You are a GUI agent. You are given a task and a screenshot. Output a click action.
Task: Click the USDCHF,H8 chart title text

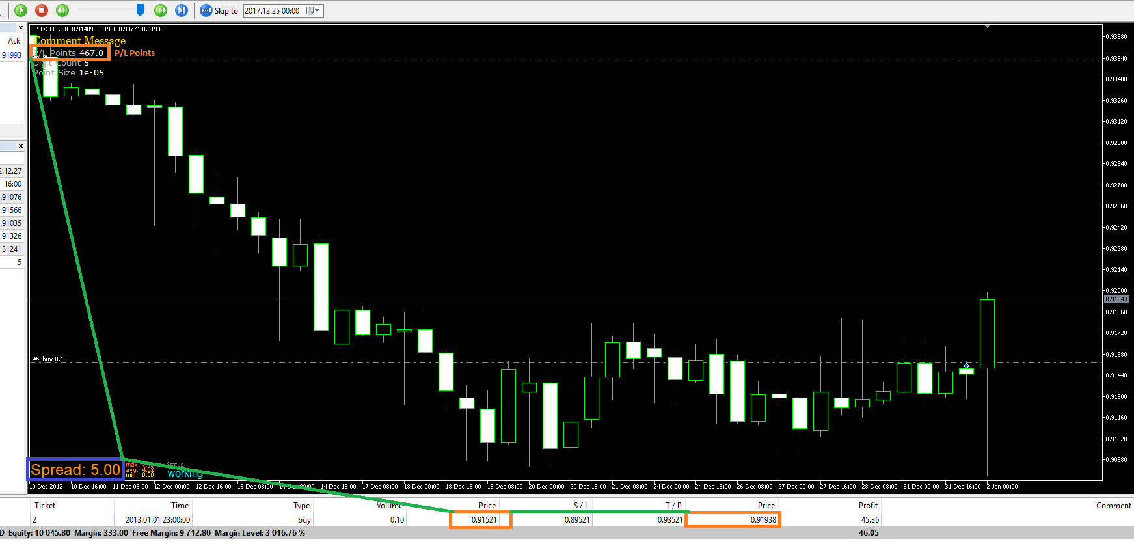point(49,29)
